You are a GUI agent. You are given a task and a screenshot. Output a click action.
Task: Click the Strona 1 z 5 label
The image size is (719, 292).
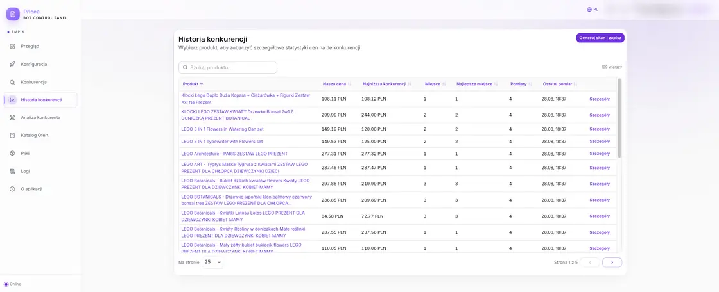click(566, 263)
